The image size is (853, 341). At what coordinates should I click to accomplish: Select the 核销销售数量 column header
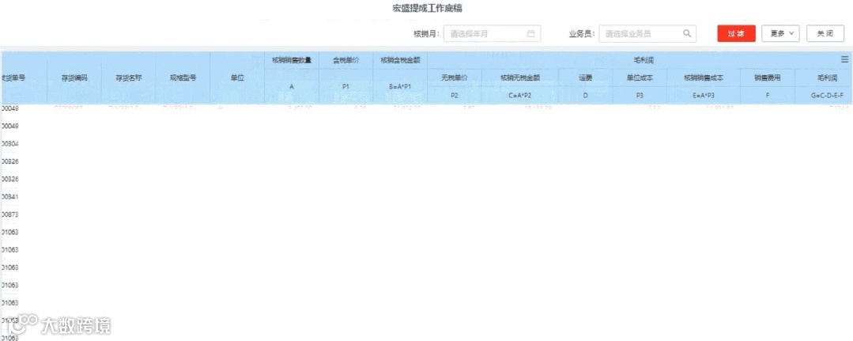click(x=292, y=60)
